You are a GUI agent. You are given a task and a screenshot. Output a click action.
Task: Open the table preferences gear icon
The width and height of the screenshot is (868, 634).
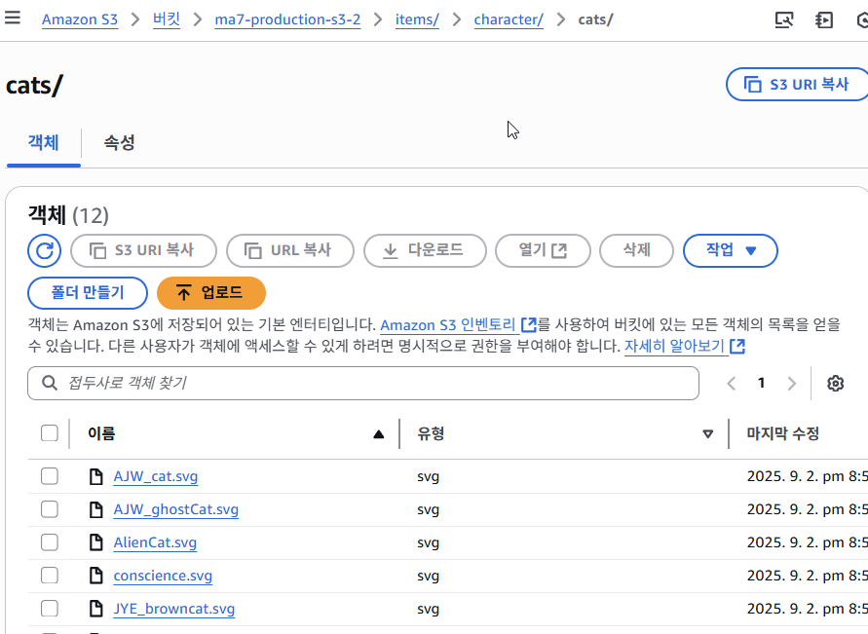point(835,384)
